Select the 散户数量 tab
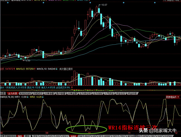Screen dimensions: 181x137 pos(61,93)
